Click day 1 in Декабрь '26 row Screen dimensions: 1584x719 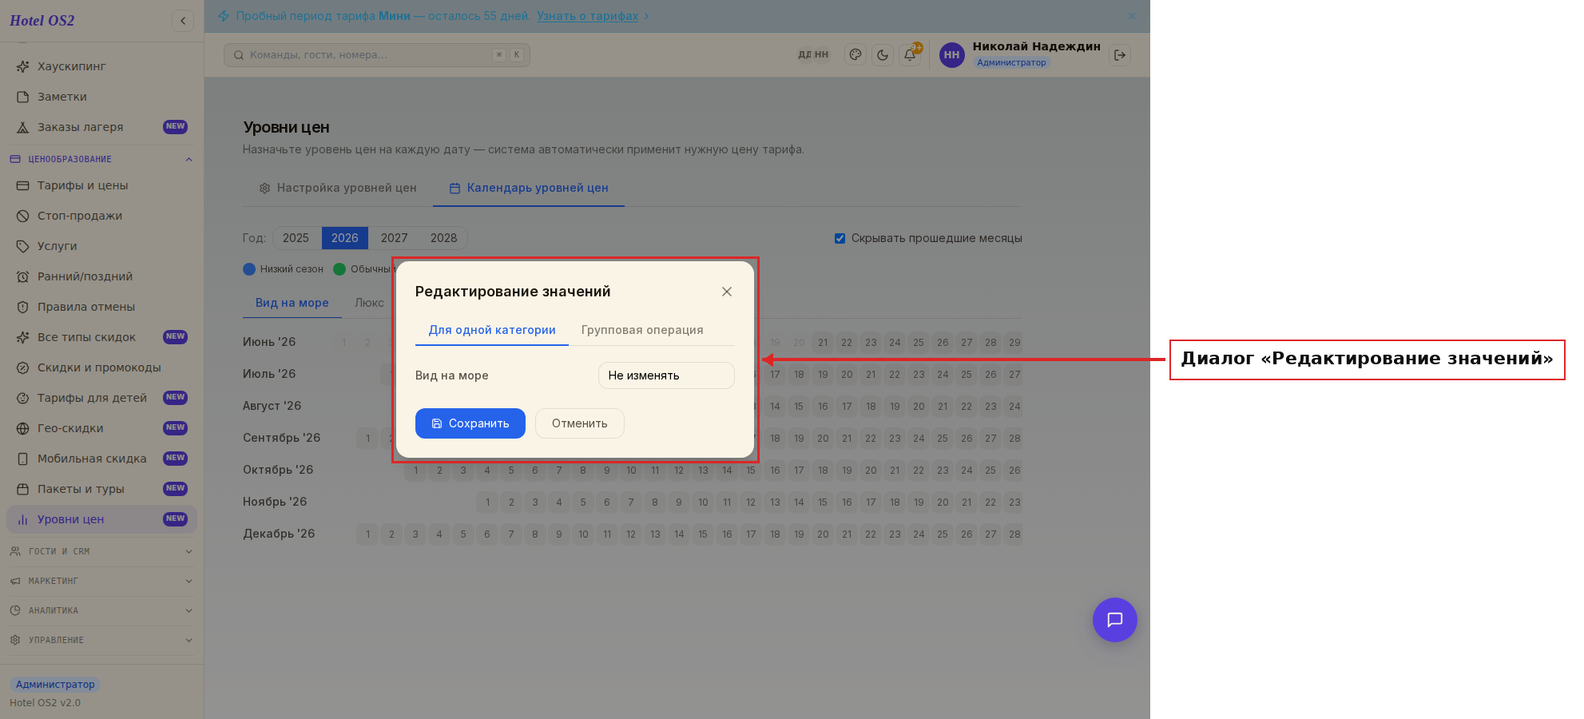(367, 534)
